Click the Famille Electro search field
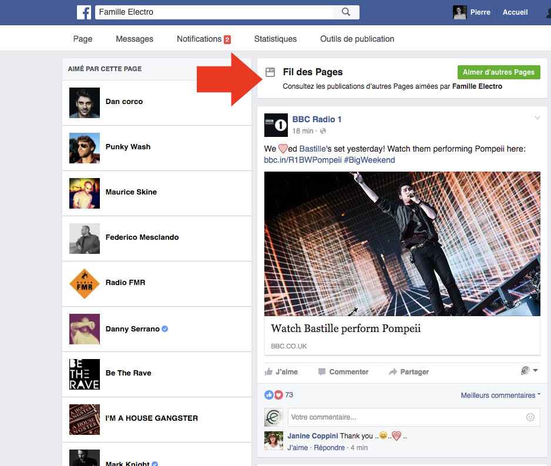 pyautogui.click(x=214, y=12)
